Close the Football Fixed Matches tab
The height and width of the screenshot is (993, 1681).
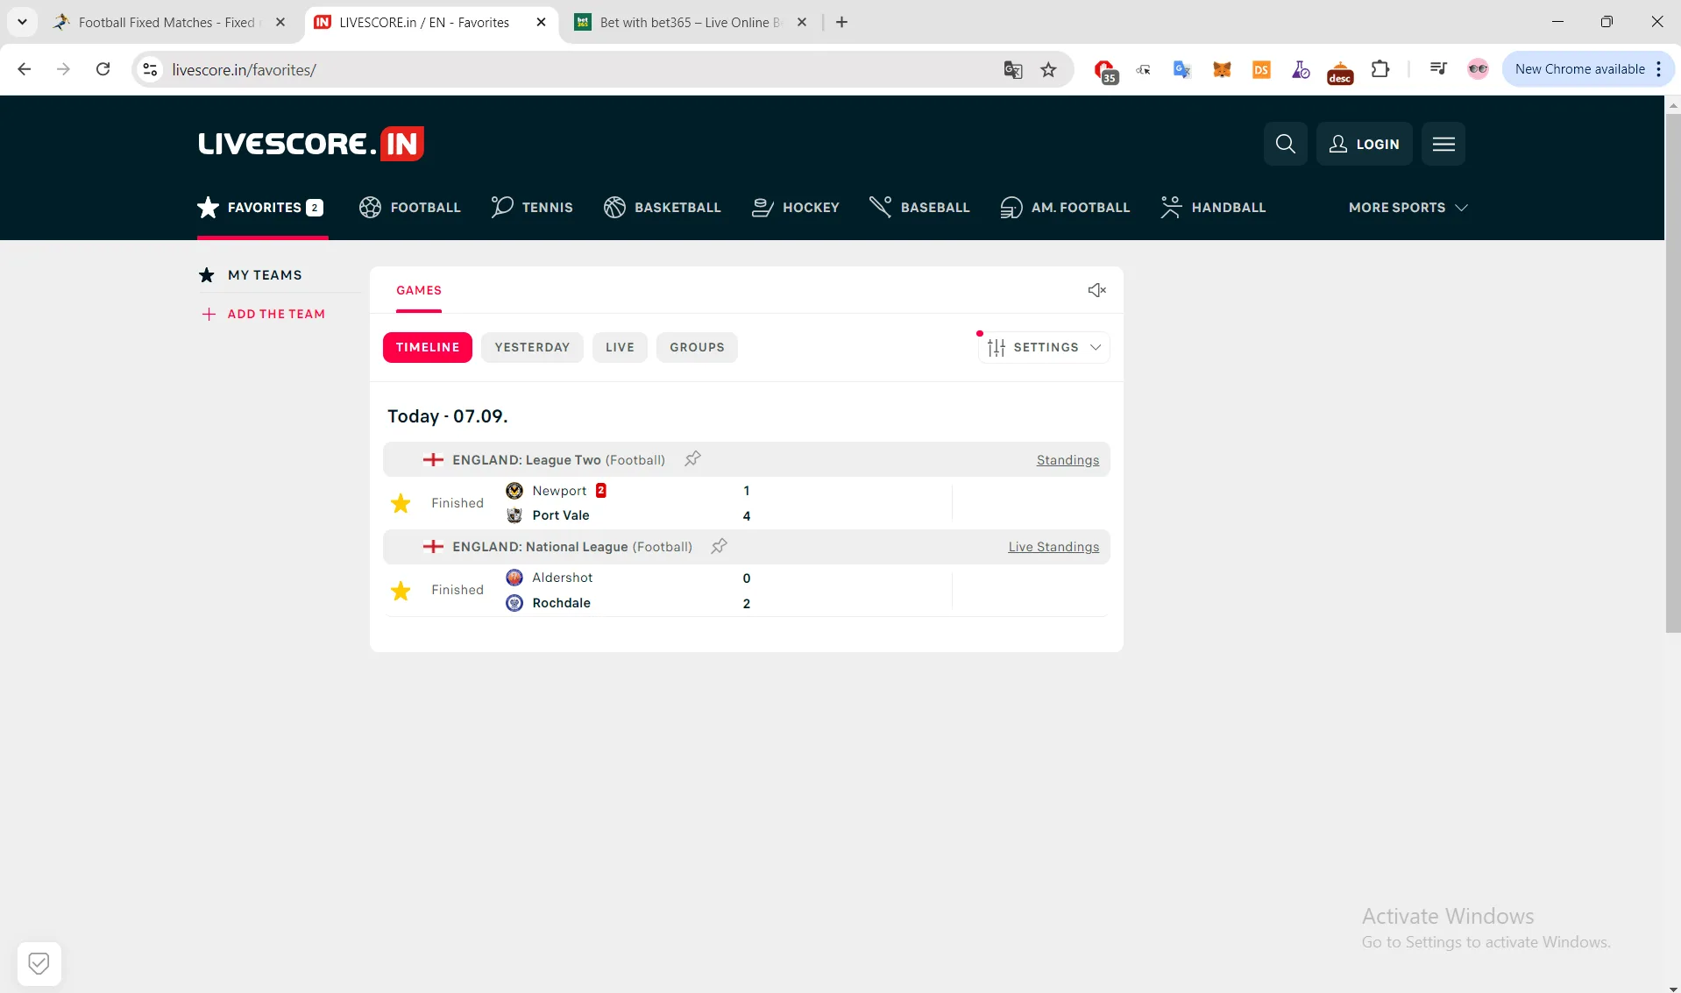click(280, 23)
